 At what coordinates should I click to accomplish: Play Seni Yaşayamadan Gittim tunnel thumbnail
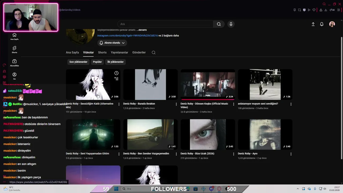pos(93,134)
